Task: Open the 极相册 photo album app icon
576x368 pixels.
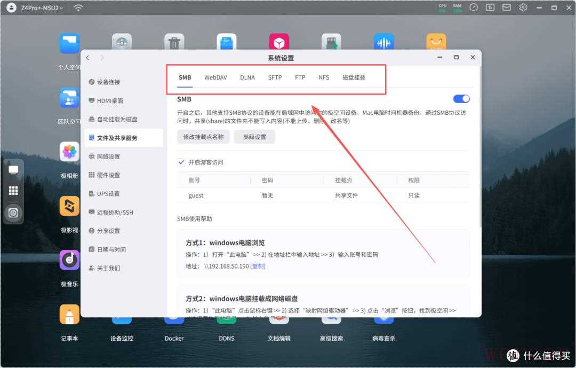Action: [69, 152]
